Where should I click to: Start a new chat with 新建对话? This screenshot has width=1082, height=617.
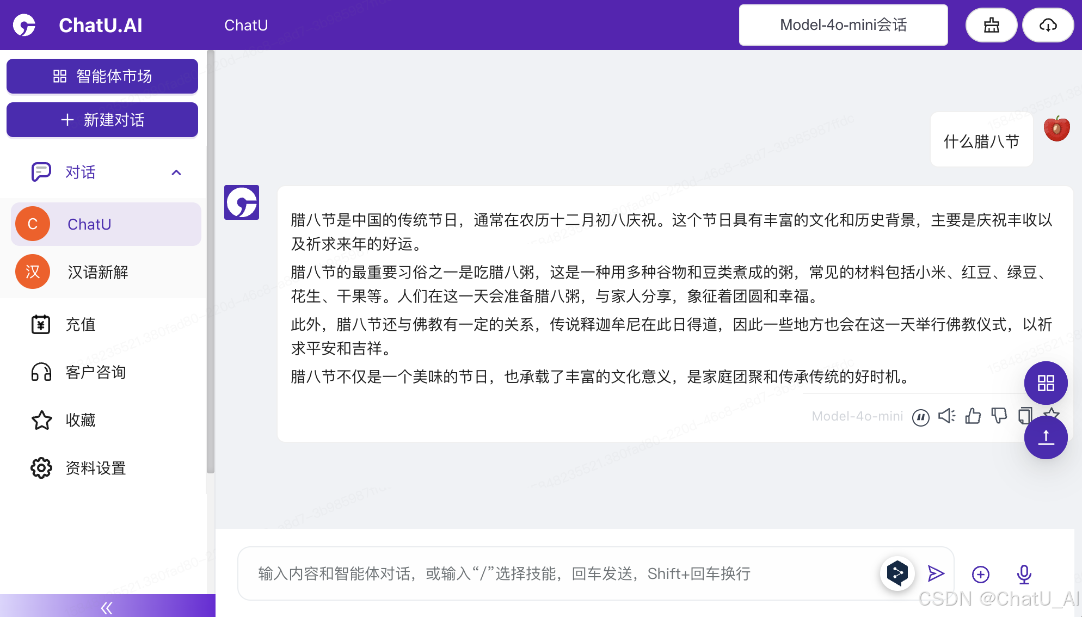102,120
